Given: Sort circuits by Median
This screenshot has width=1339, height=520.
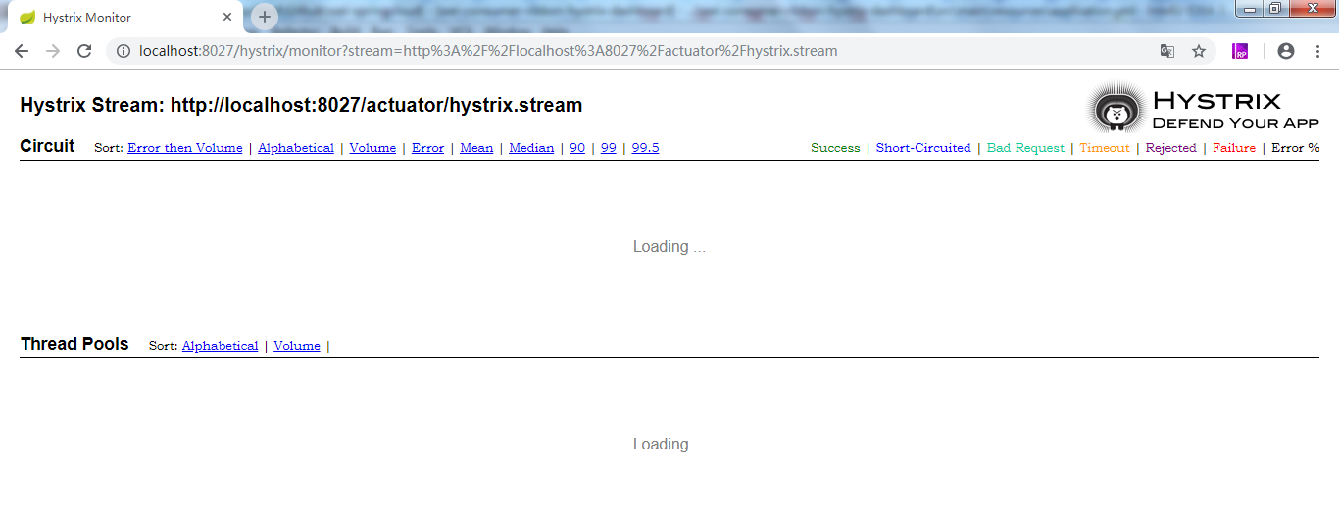Looking at the screenshot, I should pos(531,148).
